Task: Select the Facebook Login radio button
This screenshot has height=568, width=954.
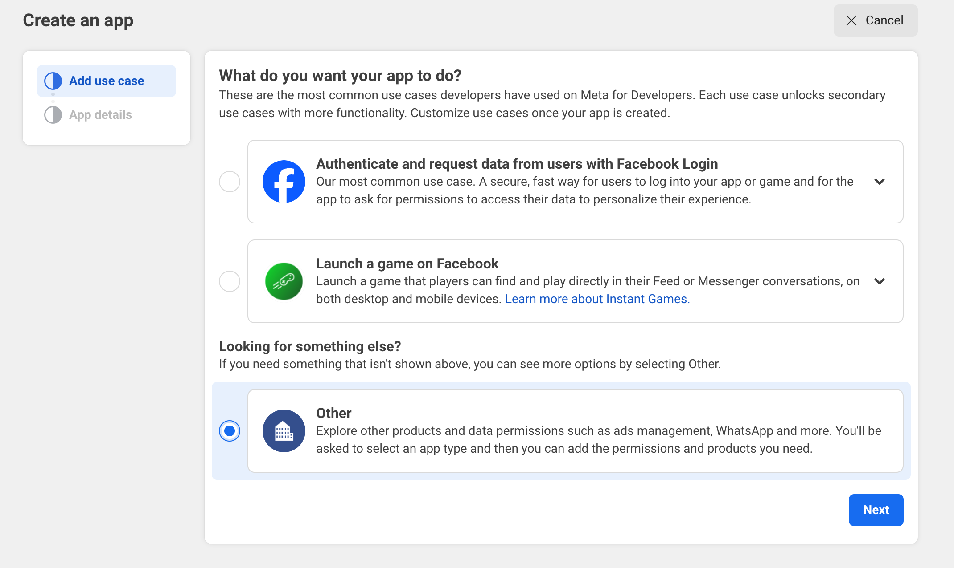Action: [229, 181]
